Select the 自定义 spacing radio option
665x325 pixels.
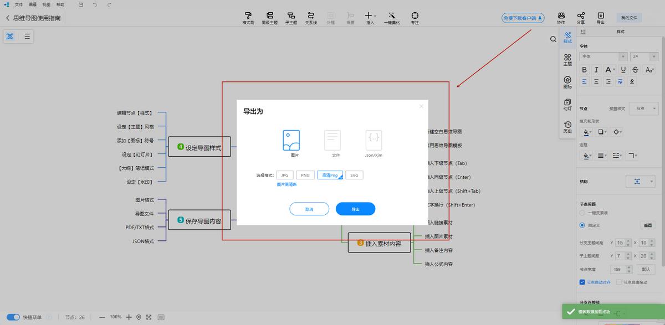[582, 225]
